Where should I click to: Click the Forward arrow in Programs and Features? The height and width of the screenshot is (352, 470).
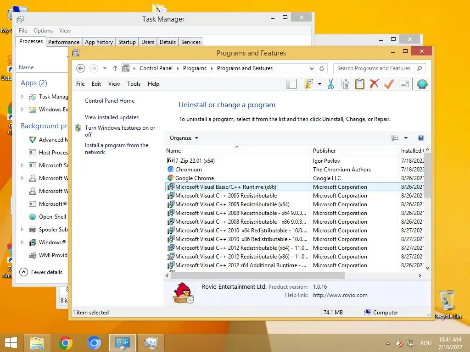(94, 68)
